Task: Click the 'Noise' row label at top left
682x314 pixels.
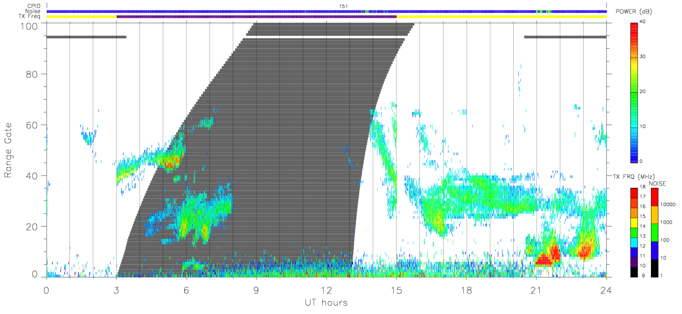Action: 34,12
